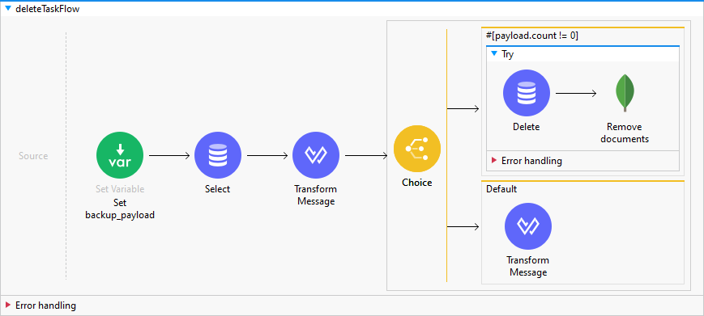This screenshot has width=704, height=316.
Task: Click the 'deleteTaskFlow' title
Action: pos(48,9)
